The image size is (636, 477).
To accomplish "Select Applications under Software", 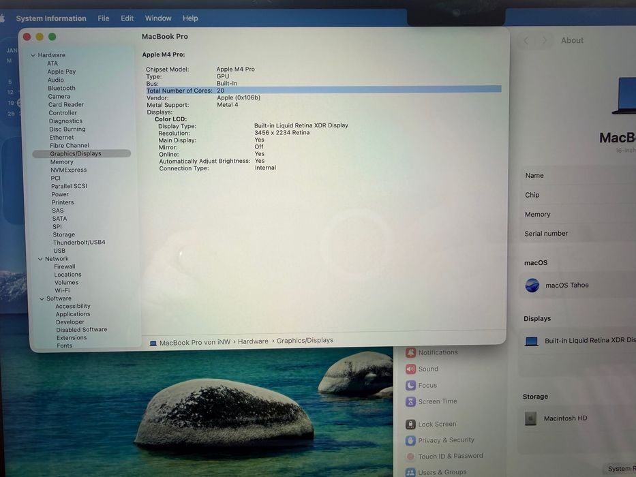I will [73, 314].
